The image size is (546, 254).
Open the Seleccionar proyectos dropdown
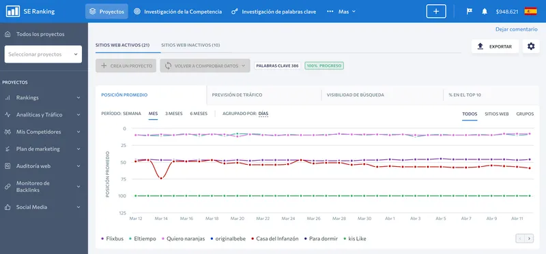[43, 54]
